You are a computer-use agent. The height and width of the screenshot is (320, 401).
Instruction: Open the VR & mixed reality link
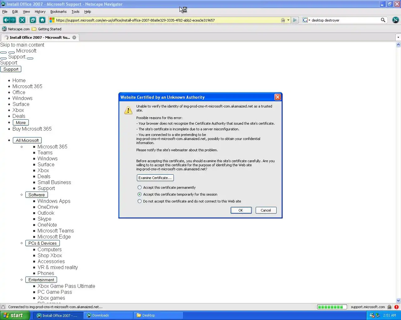(x=58, y=267)
